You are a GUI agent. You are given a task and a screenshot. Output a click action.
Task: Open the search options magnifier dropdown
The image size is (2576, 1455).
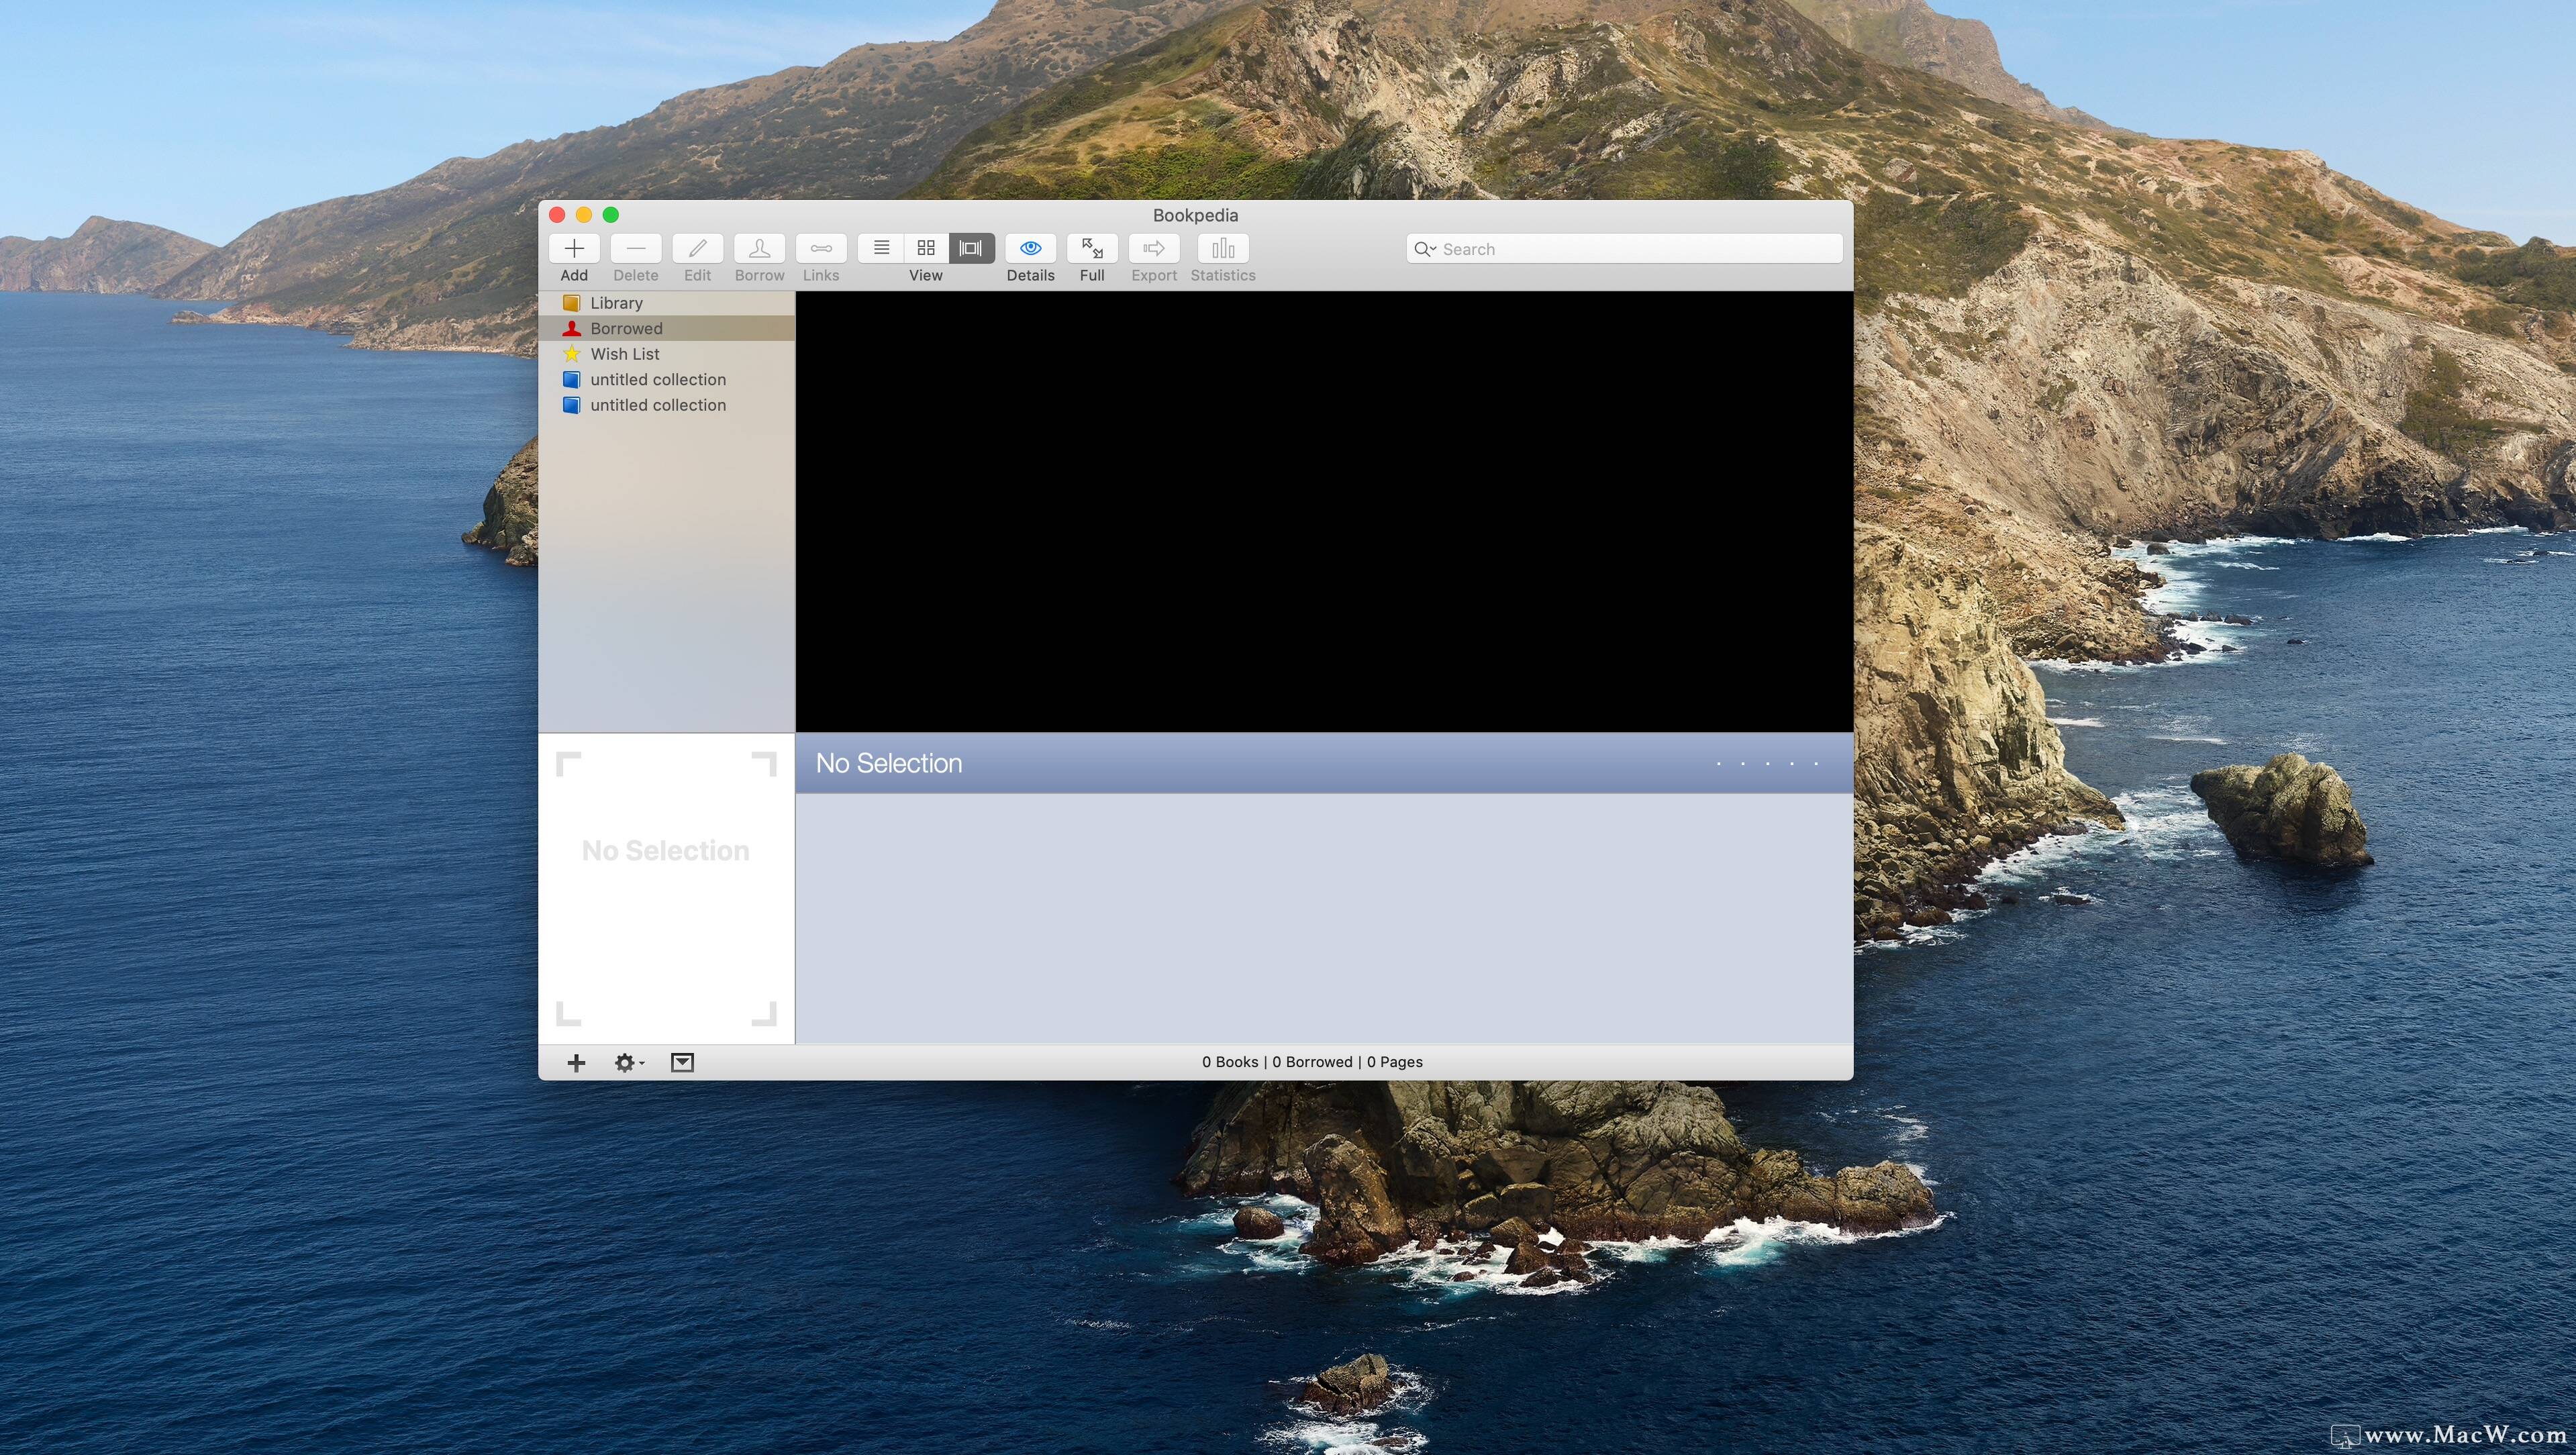(x=1425, y=249)
